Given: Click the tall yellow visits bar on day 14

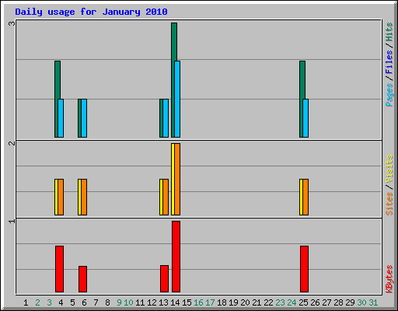Looking at the screenshot, I should tap(173, 179).
